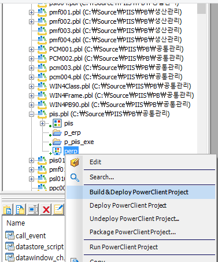
Task: Click the datawindow_ch item icon
Action: (x=10, y=257)
